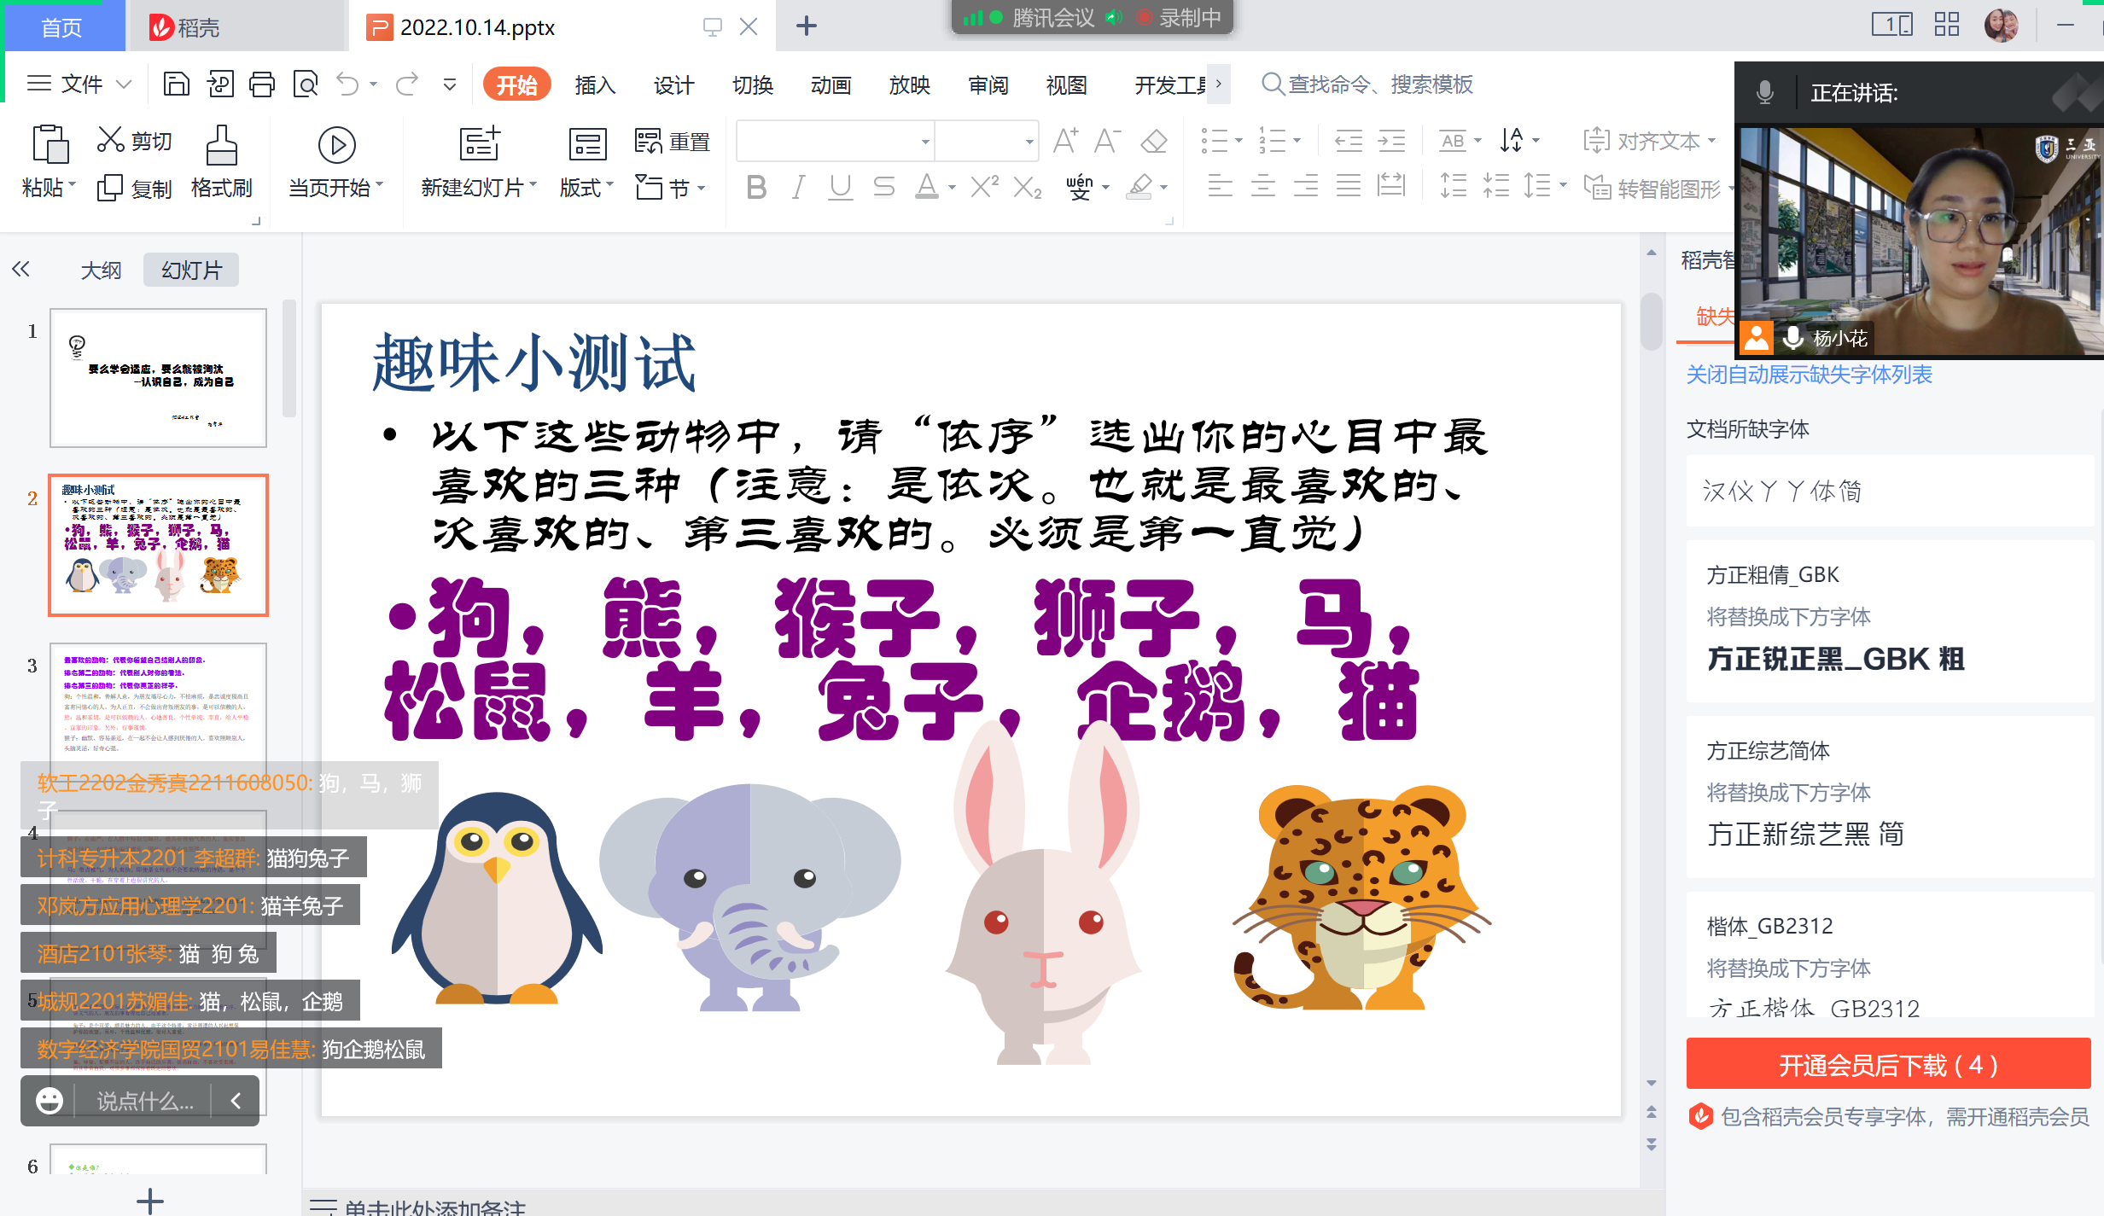Screen dimensions: 2104x1216
Task: Click the clear formatting eraser icon
Action: (1153, 141)
